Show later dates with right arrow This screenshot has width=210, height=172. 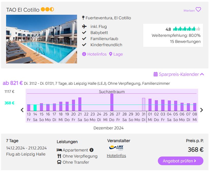click(x=201, y=110)
